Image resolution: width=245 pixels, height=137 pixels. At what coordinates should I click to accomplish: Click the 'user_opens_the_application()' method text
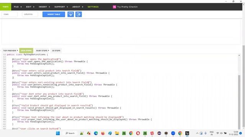point(46,62)
